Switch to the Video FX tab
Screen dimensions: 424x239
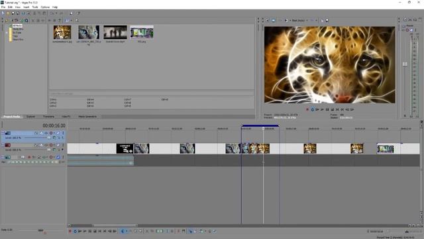[x=66, y=117]
